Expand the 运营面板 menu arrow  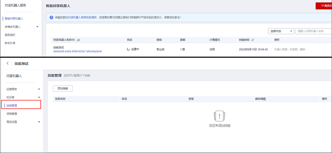point(39,89)
